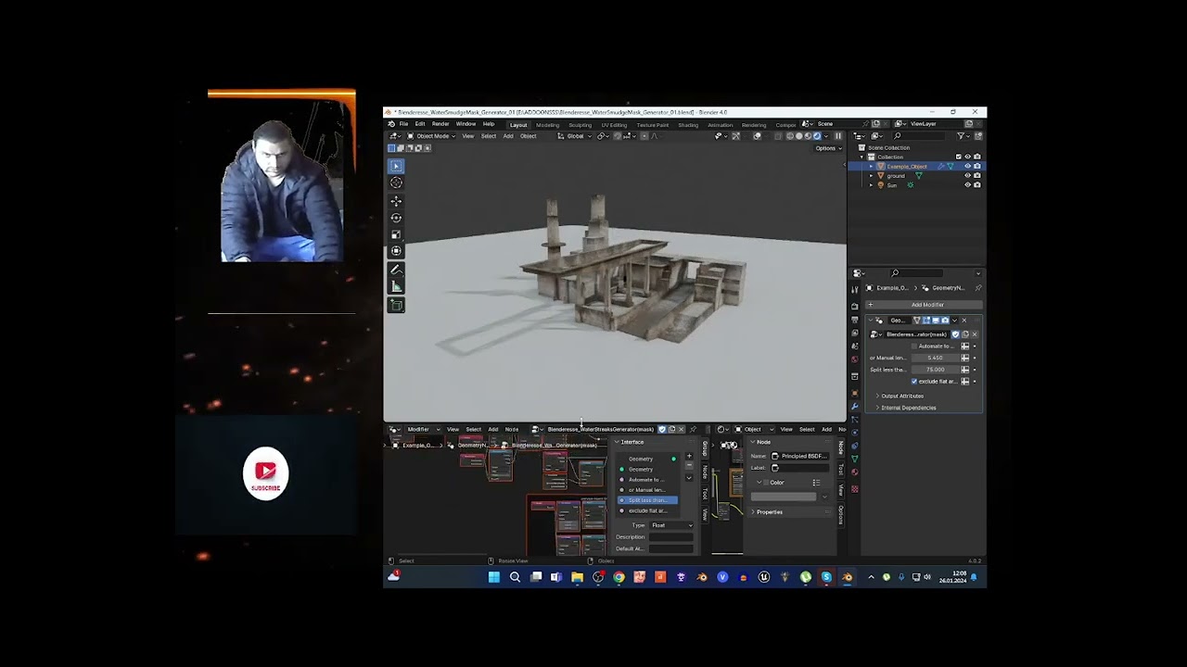Select the Annotate tool

click(396, 270)
